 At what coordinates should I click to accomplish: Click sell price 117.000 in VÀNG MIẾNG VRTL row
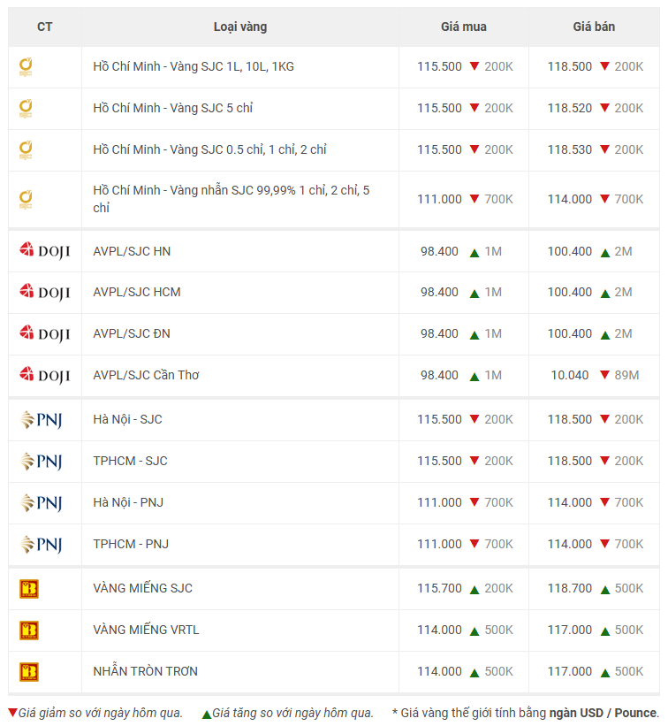[x=570, y=630]
